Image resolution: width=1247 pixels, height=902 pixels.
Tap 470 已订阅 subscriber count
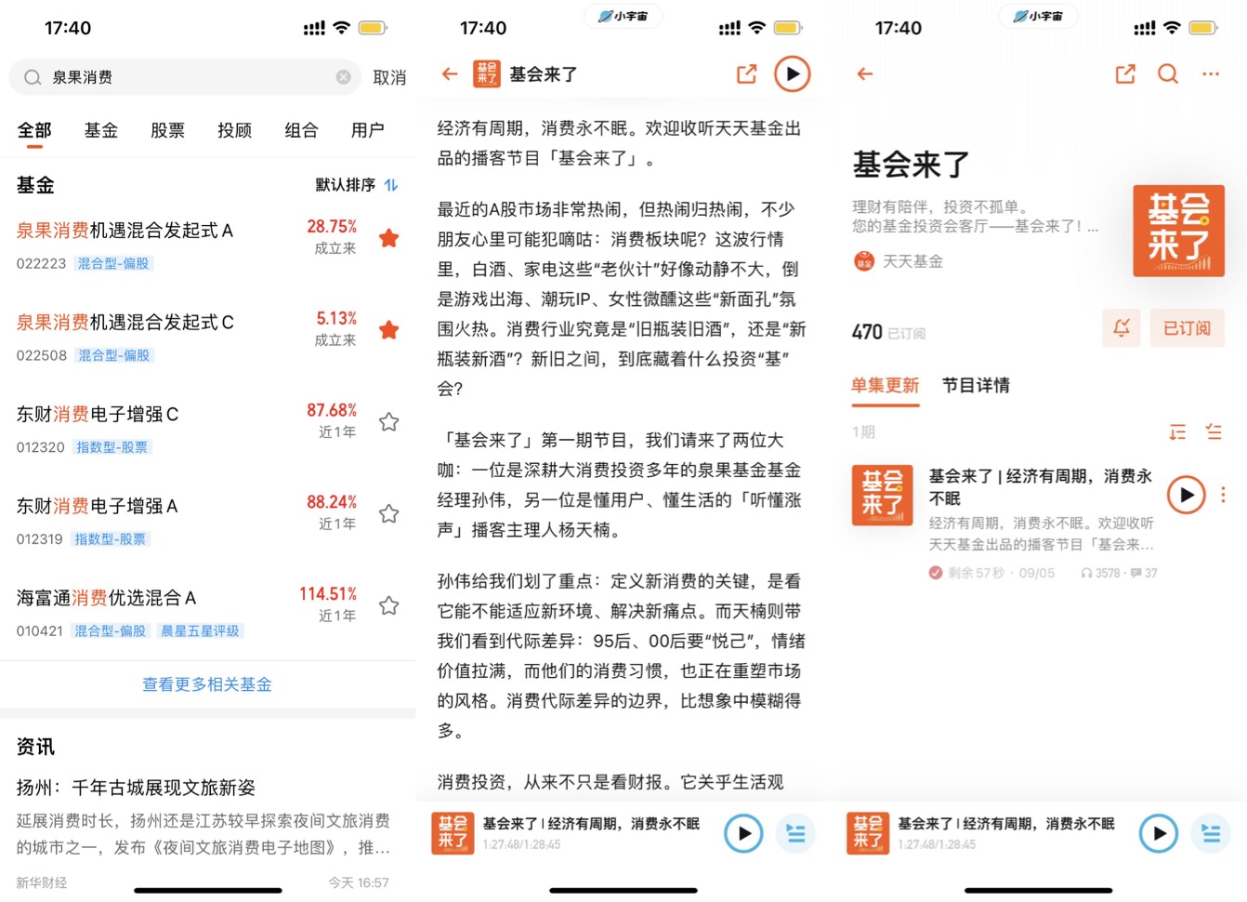pyautogui.click(x=888, y=332)
